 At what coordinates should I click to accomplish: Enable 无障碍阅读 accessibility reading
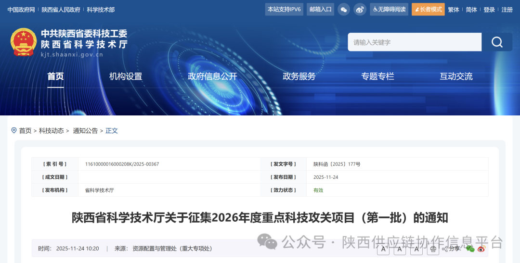[x=389, y=10]
